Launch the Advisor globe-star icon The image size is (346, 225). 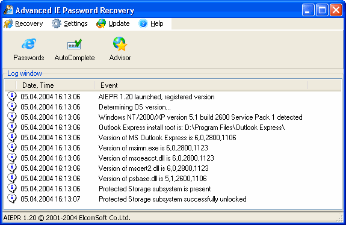pos(120,44)
